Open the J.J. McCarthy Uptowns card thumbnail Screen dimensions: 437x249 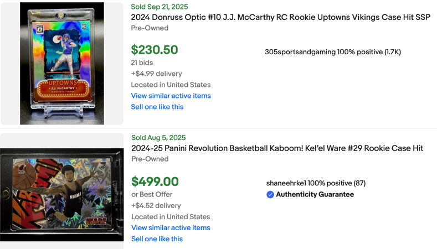pos(62,64)
